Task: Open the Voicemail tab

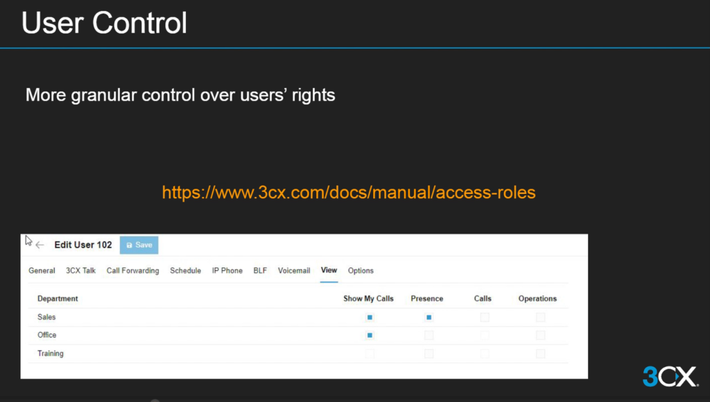Action: coord(294,270)
